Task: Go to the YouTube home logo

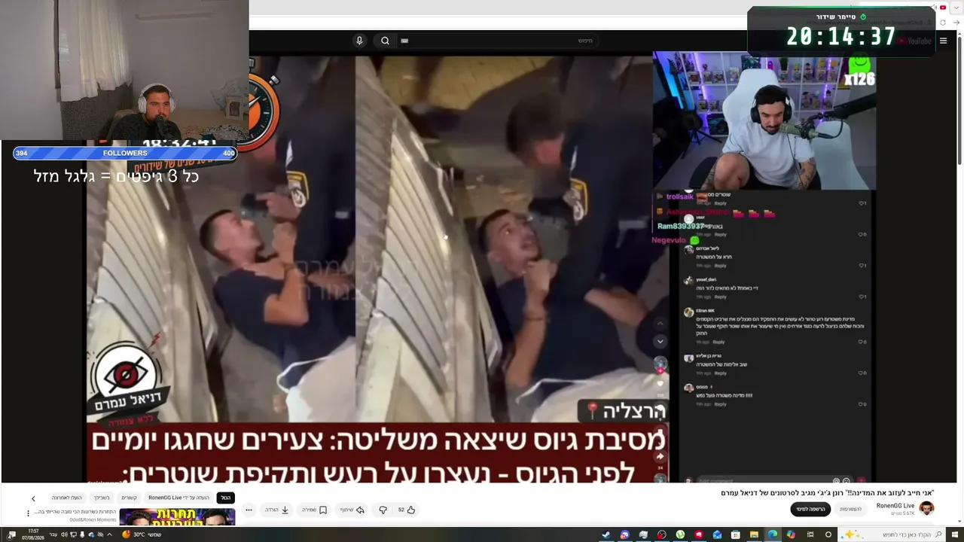Action: coord(914,41)
